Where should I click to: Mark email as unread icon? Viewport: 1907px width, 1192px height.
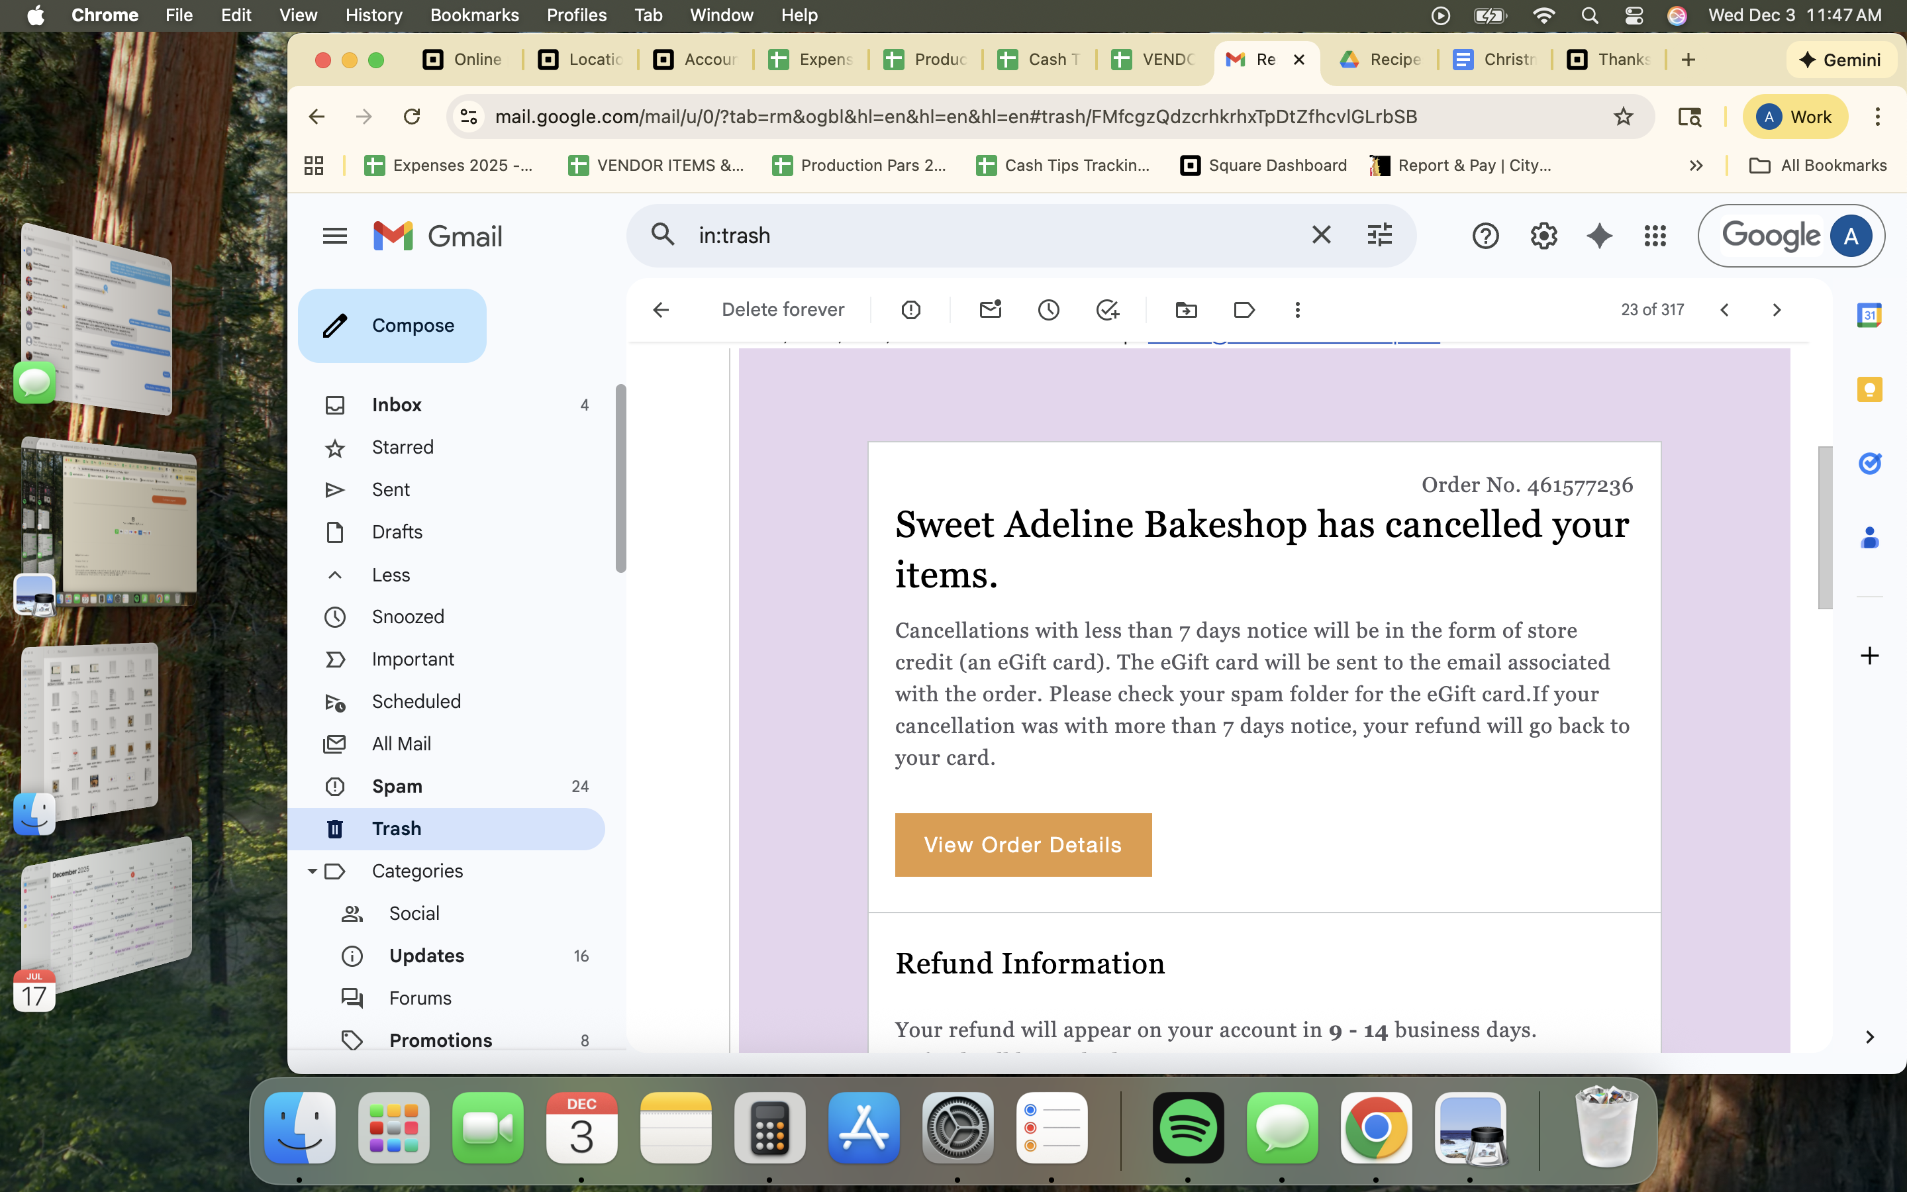(990, 310)
